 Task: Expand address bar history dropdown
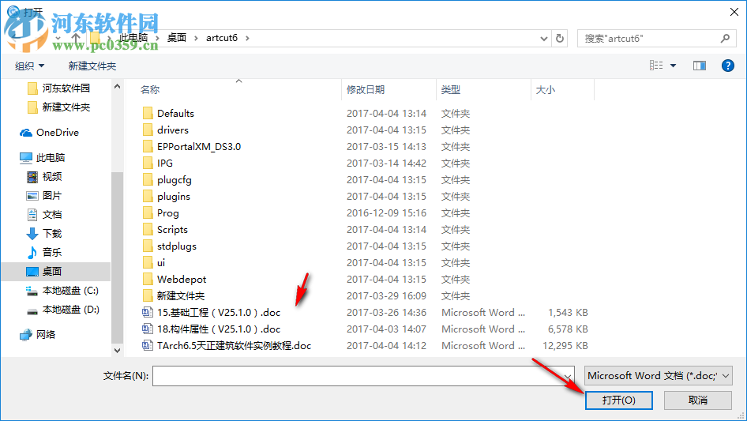[543, 39]
